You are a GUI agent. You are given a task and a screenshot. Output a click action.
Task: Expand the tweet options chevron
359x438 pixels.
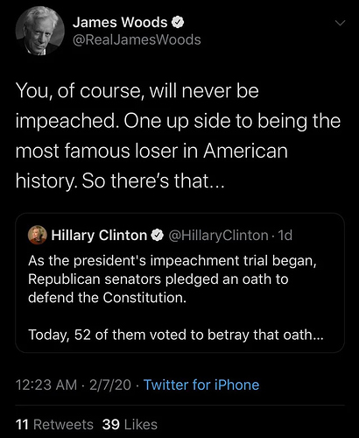click(340, 23)
